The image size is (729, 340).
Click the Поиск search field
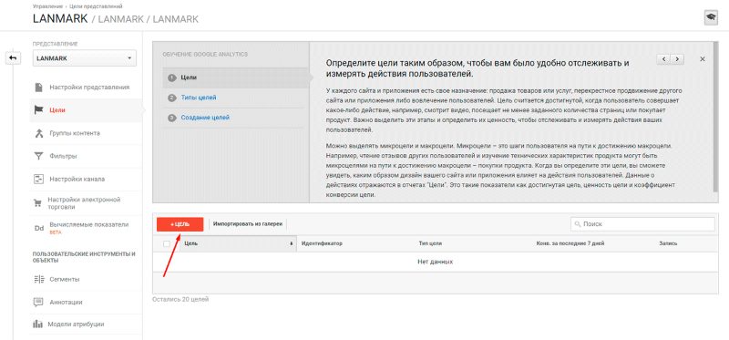click(643, 224)
